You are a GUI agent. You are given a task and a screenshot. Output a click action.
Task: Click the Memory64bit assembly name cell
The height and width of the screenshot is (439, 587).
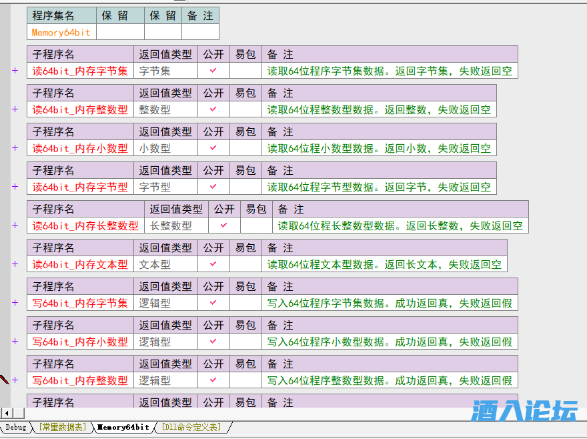point(61,32)
